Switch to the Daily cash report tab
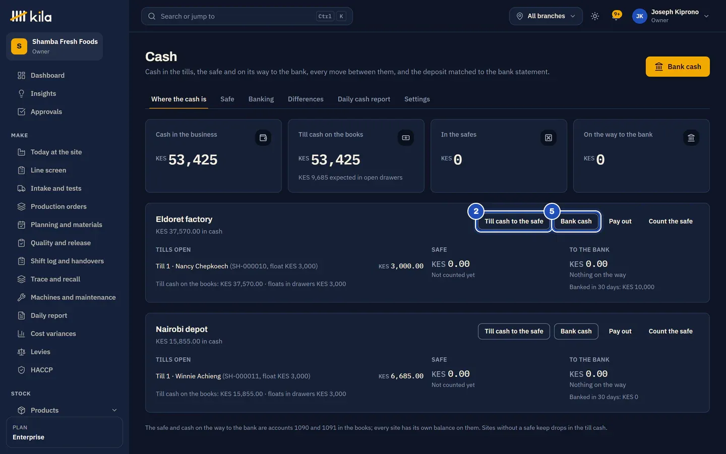Screen dimensions: 726x454 pos(364,99)
